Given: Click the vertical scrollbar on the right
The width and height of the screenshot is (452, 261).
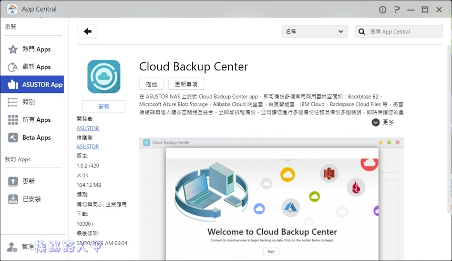Looking at the screenshot, I should point(449,129).
